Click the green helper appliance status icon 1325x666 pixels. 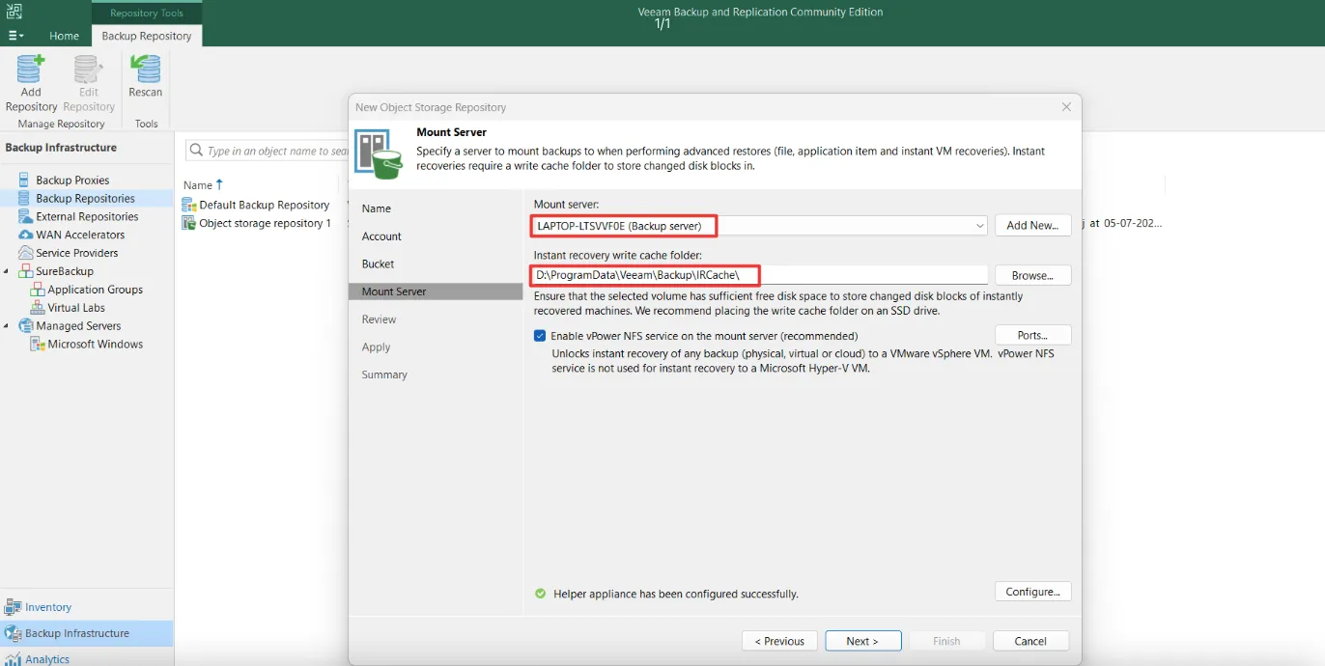click(541, 594)
